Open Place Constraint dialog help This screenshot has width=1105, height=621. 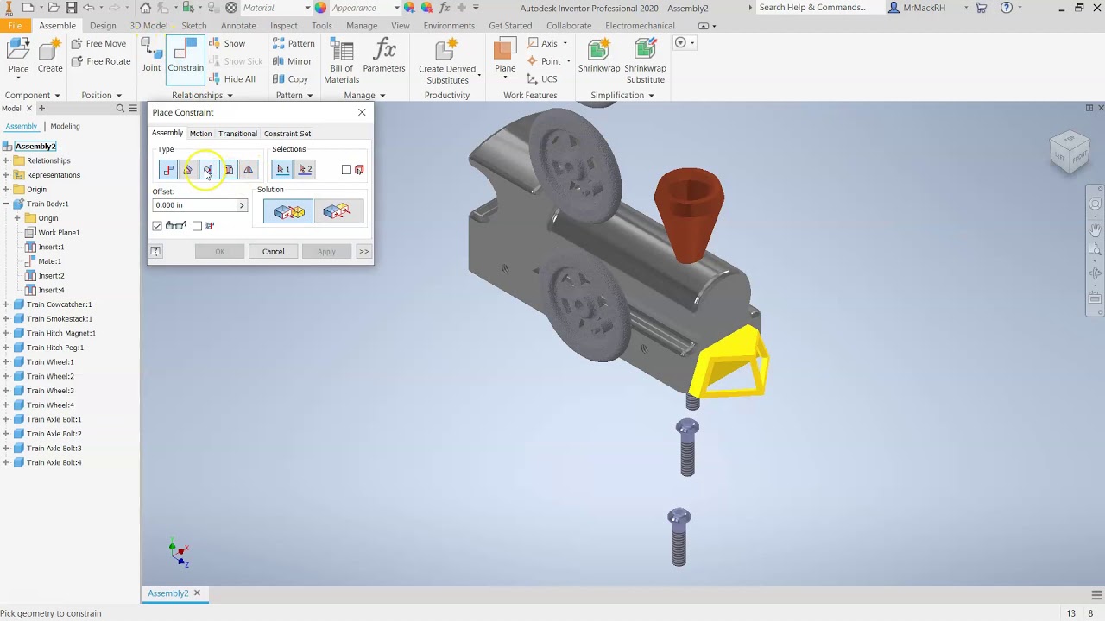point(155,251)
